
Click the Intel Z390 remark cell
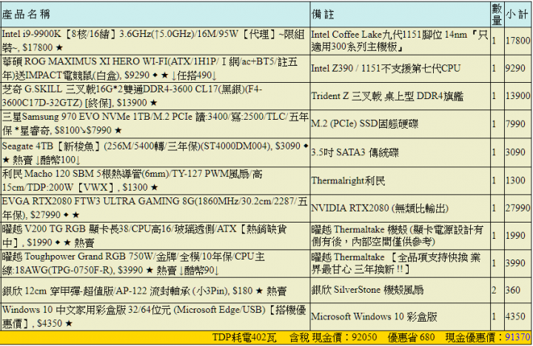point(400,68)
